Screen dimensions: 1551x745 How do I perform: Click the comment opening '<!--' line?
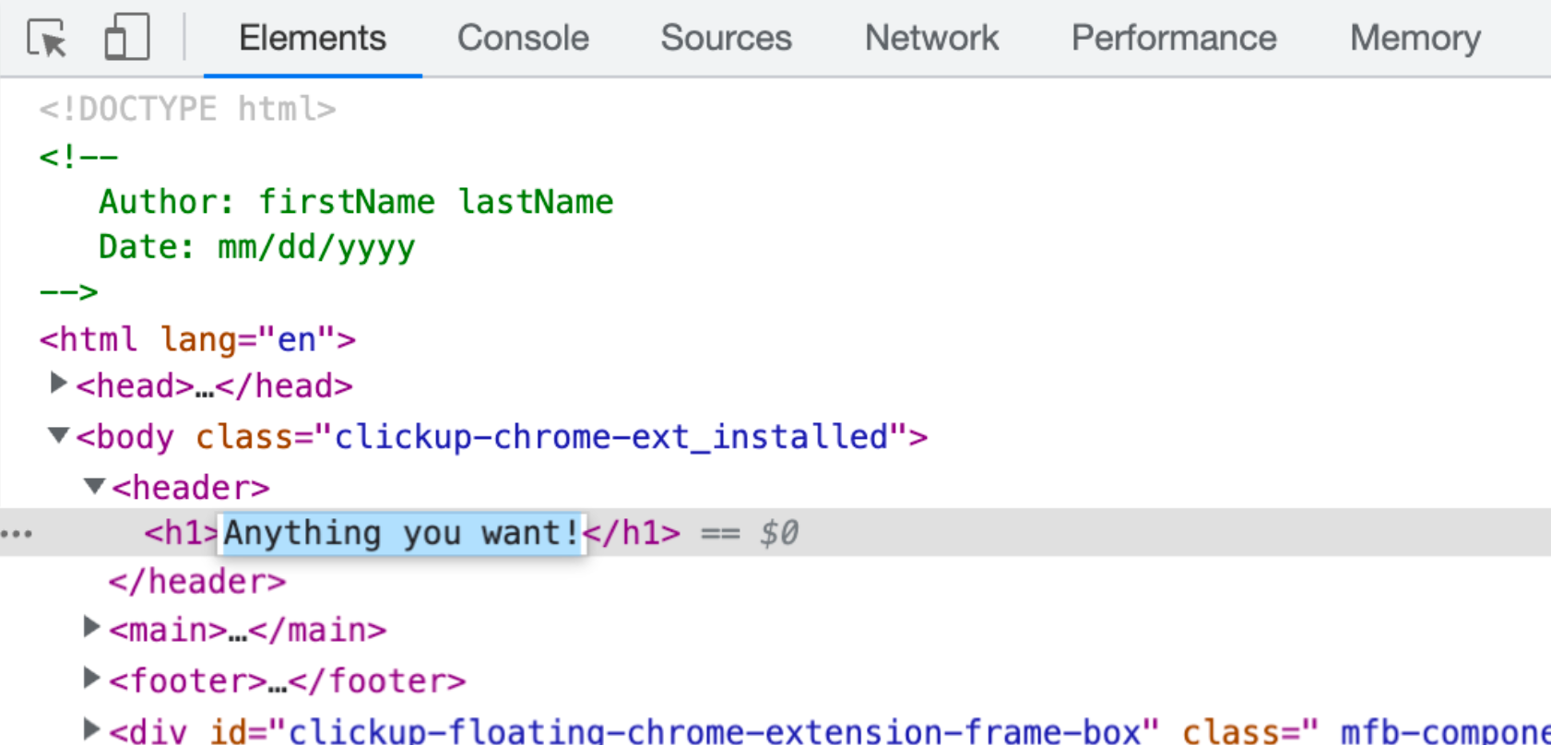point(78,157)
